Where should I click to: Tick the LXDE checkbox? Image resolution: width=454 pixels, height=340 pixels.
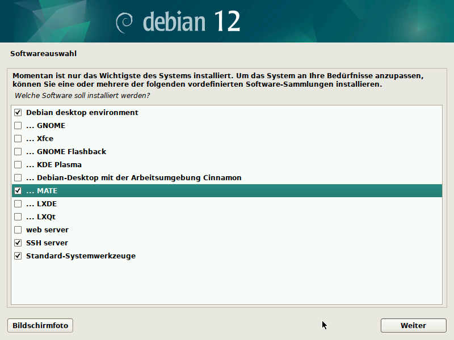[x=18, y=204]
